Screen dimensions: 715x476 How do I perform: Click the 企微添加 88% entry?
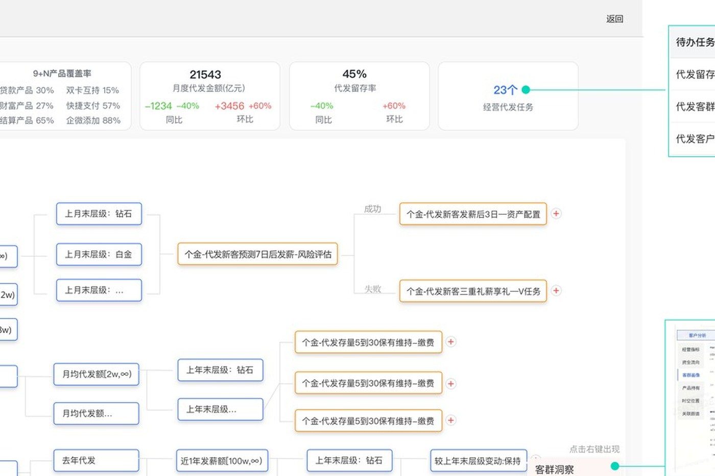[x=93, y=120]
